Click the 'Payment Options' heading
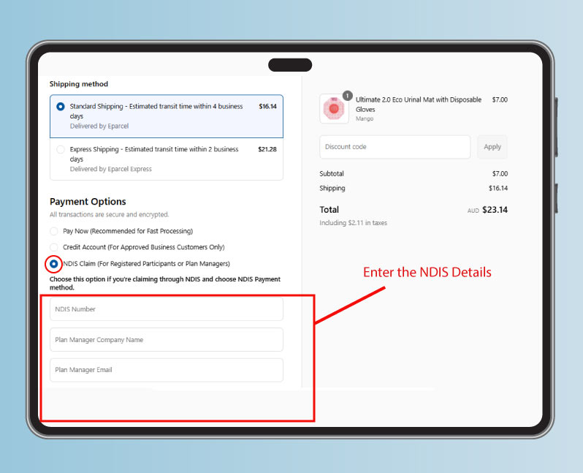This screenshot has height=473, width=583. pyautogui.click(x=88, y=202)
